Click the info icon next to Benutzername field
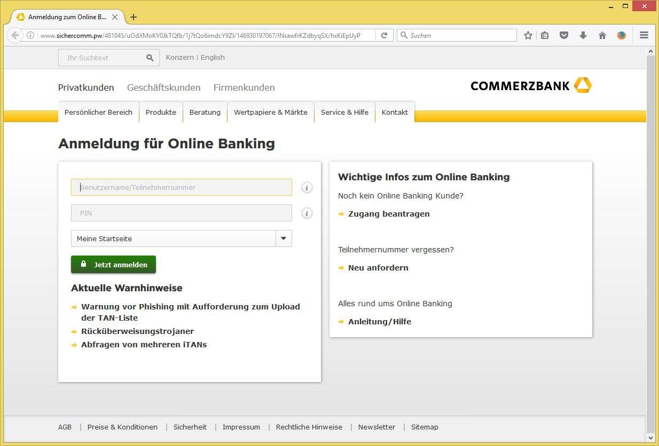 click(x=307, y=188)
